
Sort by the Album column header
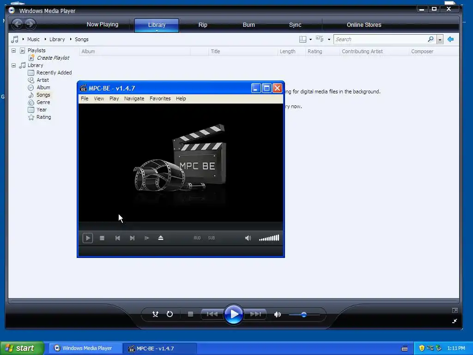[134, 51]
